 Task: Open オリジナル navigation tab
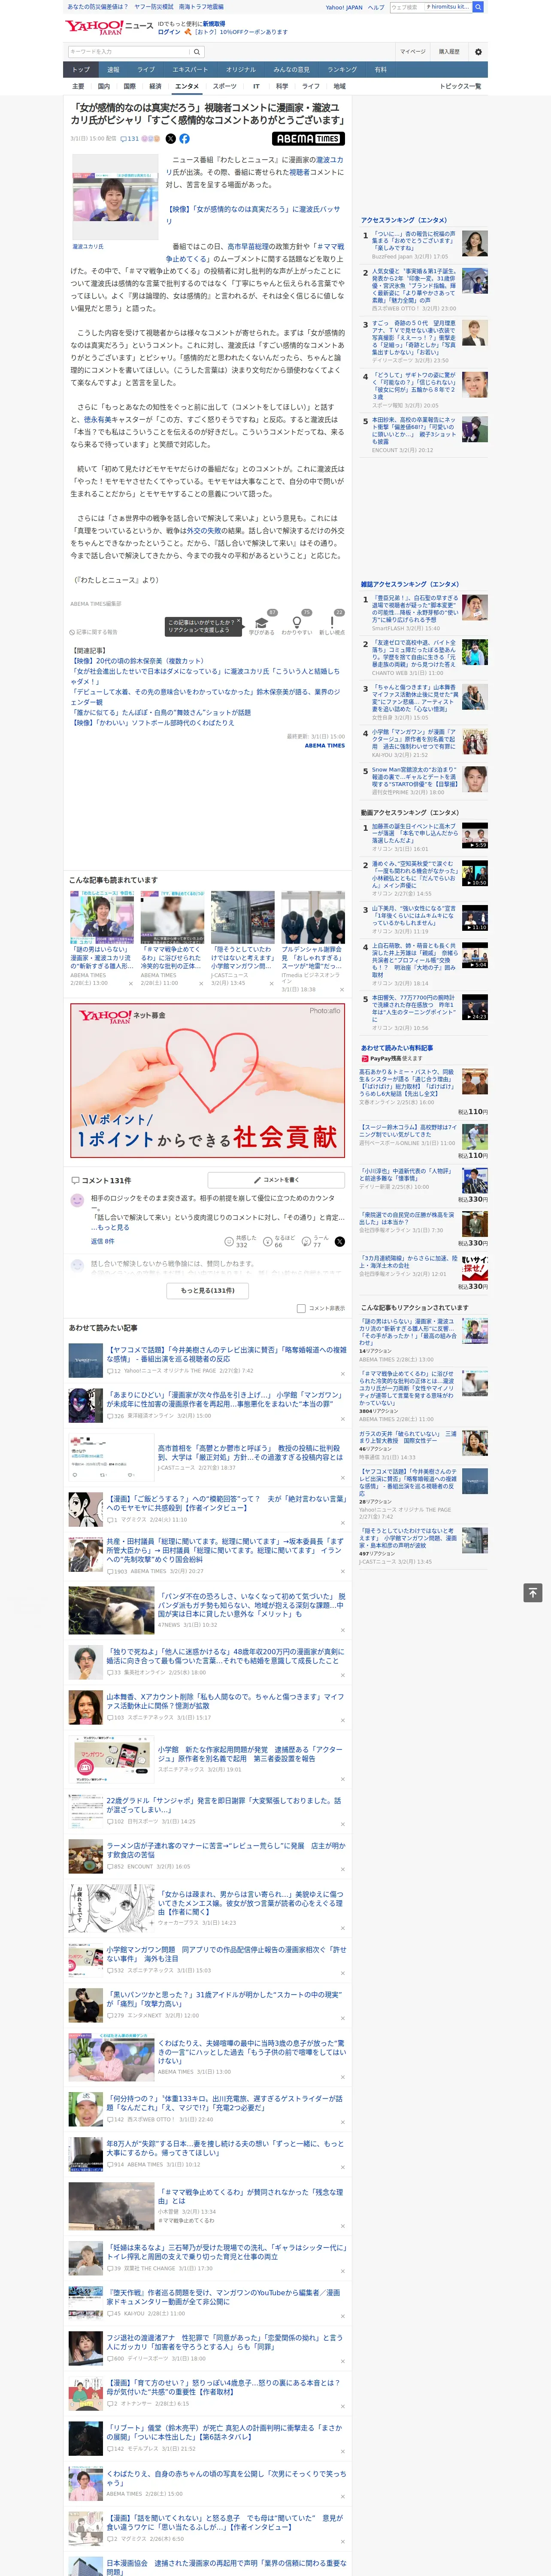241,70
